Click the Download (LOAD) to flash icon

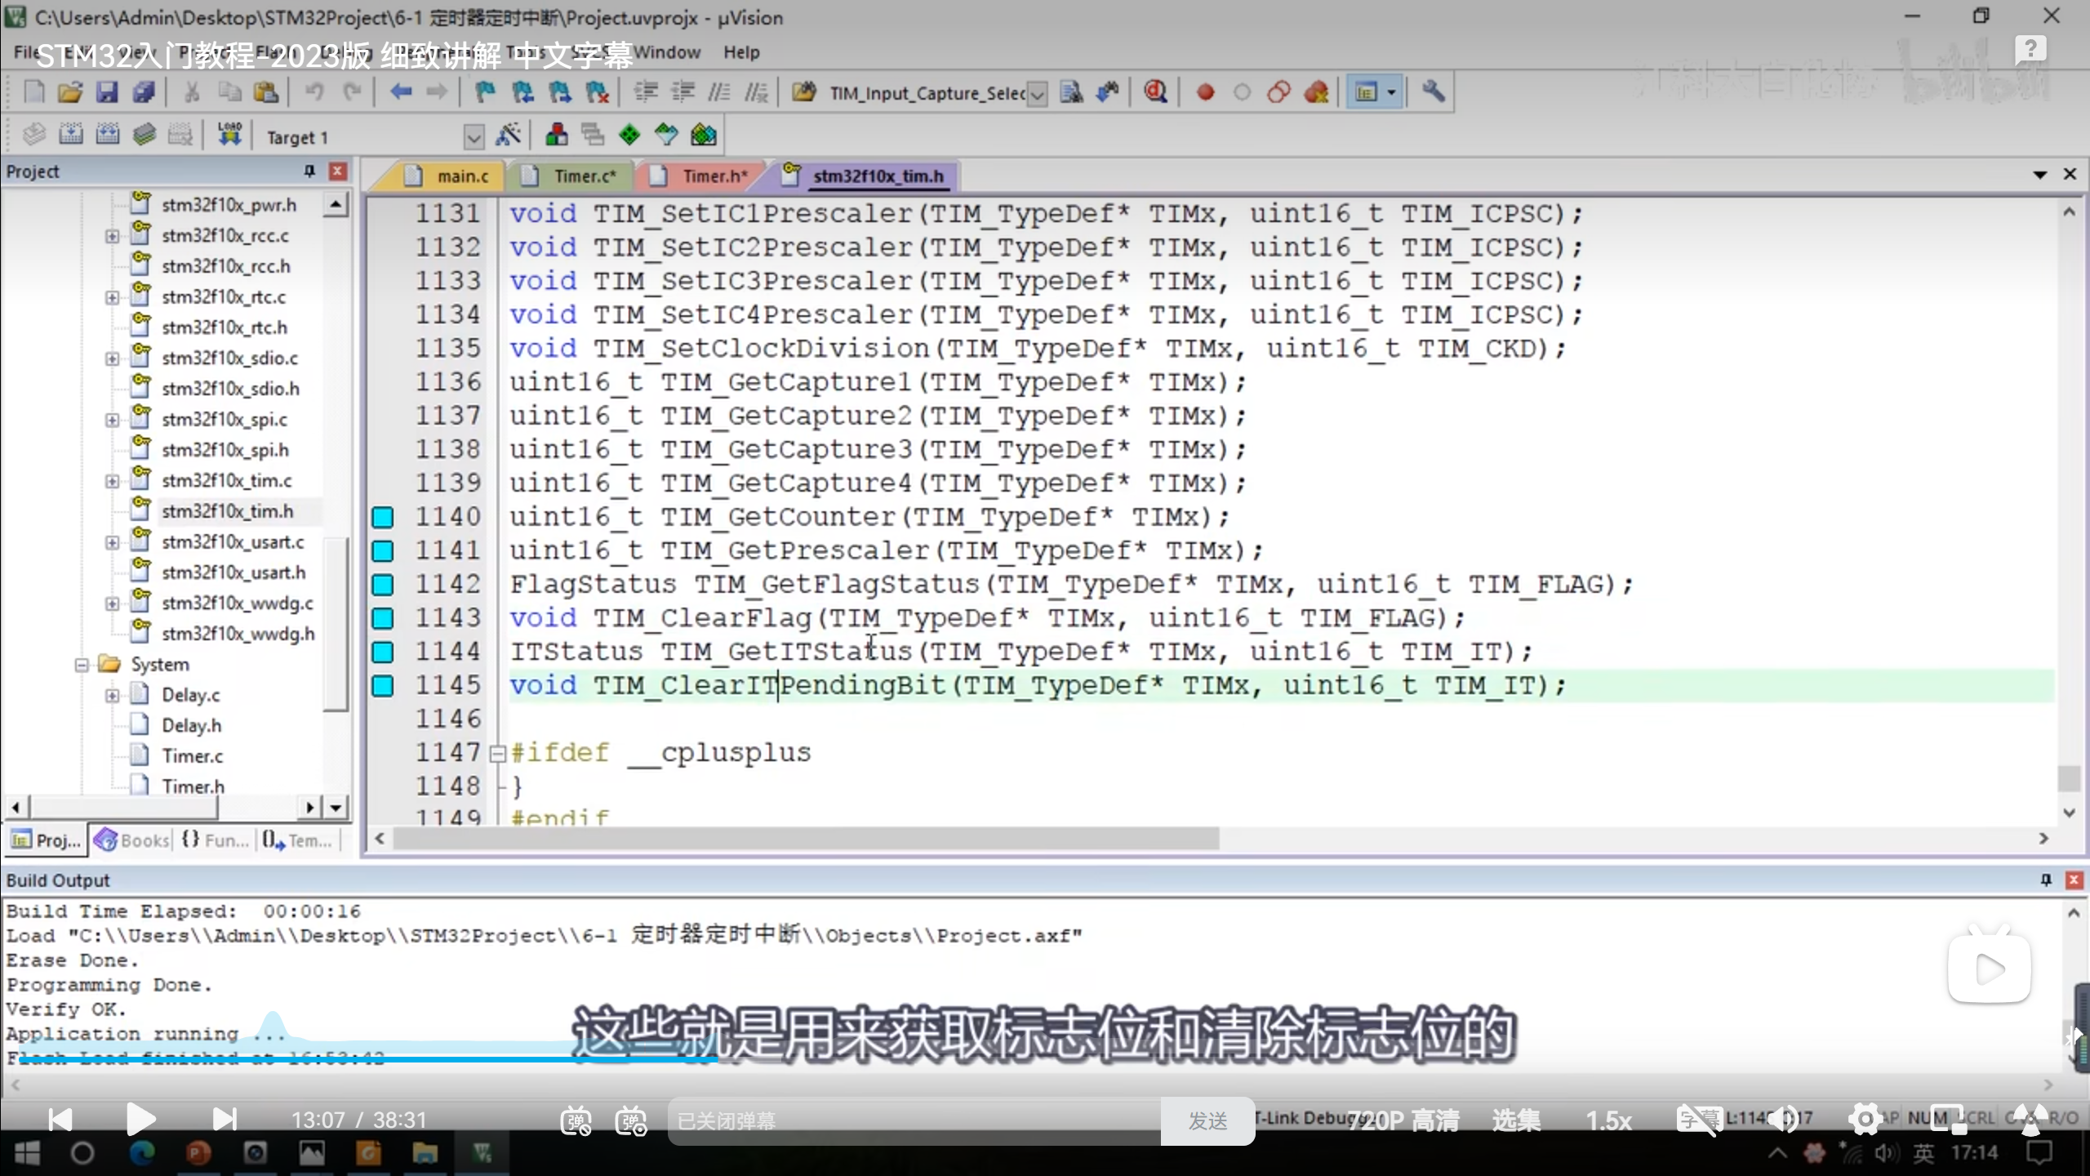(x=229, y=135)
